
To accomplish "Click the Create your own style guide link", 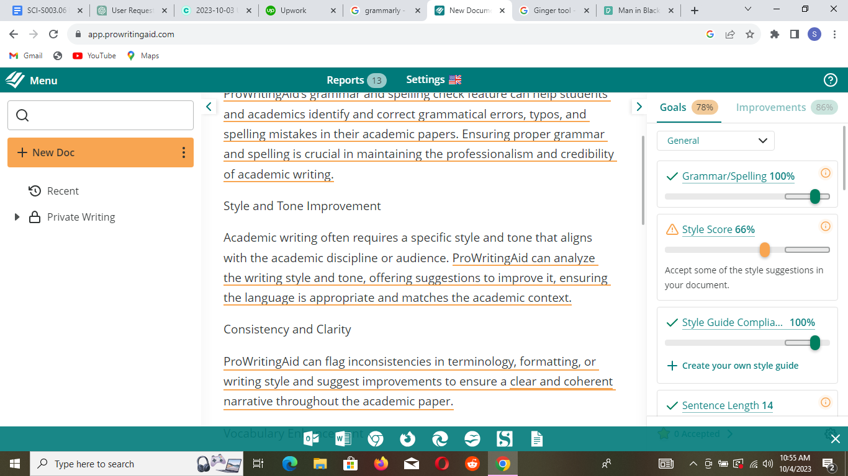I will (x=738, y=365).
